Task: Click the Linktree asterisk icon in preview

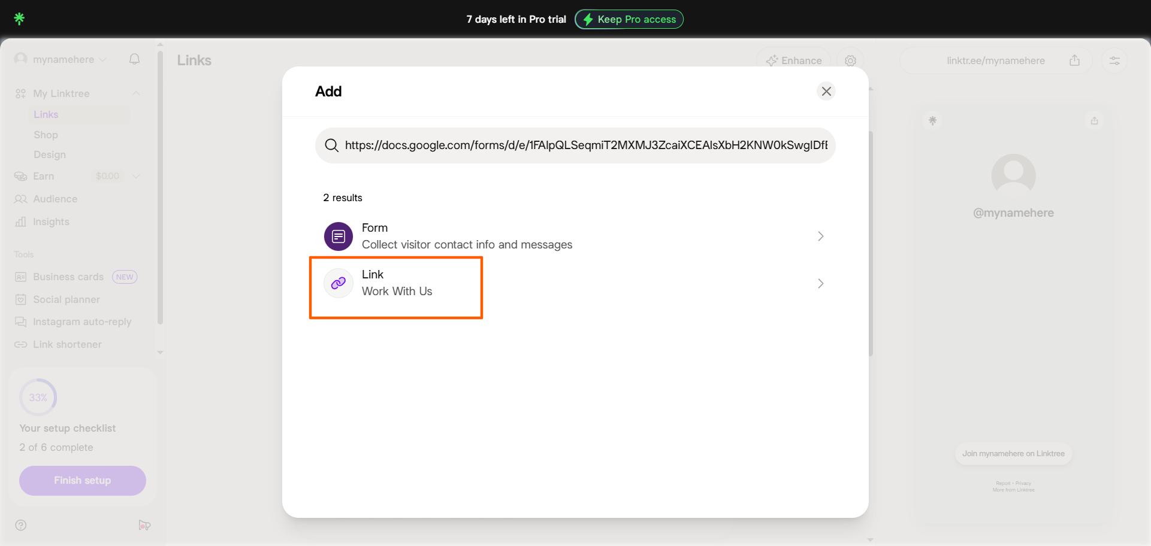Action: 932,120
